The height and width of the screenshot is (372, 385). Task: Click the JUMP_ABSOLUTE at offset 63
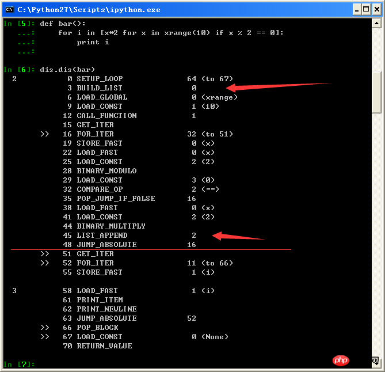click(x=106, y=318)
